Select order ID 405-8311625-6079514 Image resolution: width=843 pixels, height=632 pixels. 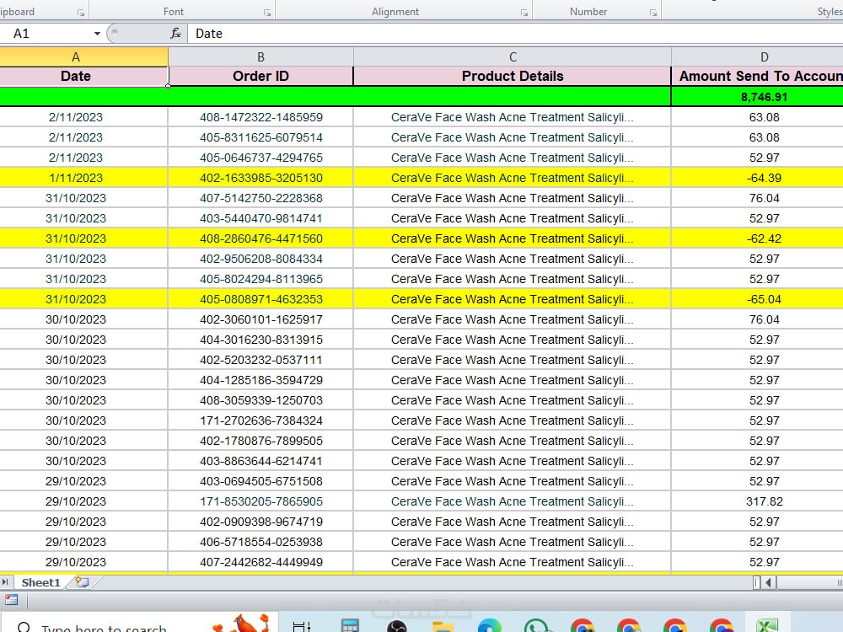(260, 137)
